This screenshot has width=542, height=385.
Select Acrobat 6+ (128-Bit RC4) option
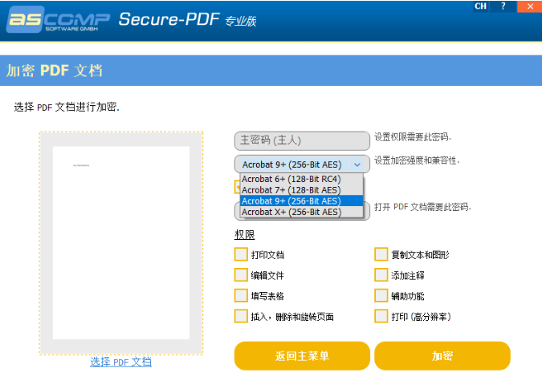point(291,179)
